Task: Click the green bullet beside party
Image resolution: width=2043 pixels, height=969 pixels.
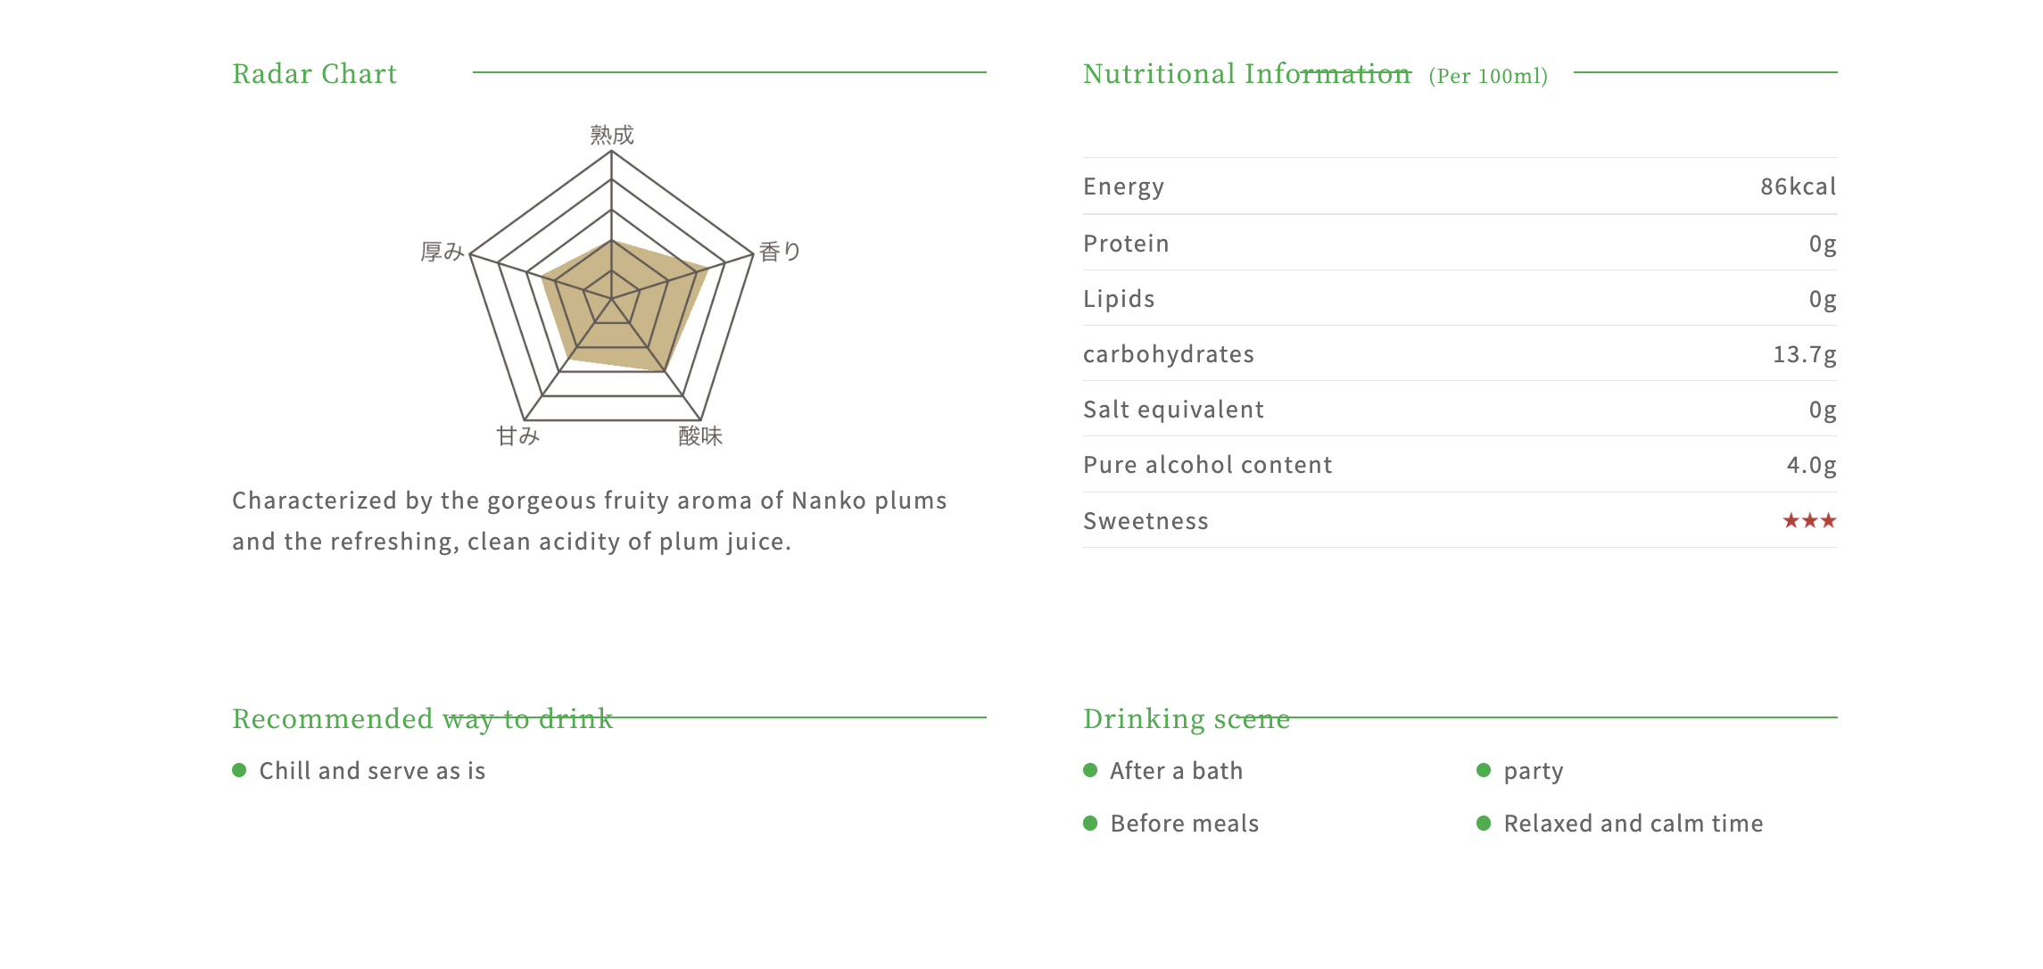Action: (1484, 770)
